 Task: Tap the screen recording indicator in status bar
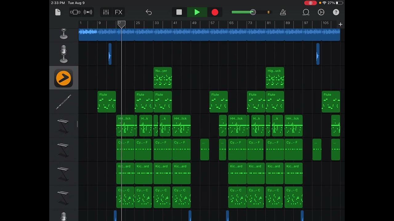point(310,3)
